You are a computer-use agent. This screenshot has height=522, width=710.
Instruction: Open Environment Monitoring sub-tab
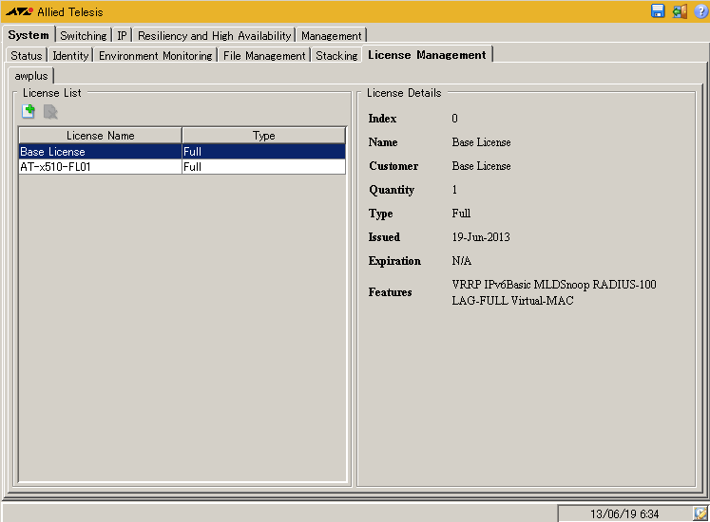coord(155,55)
